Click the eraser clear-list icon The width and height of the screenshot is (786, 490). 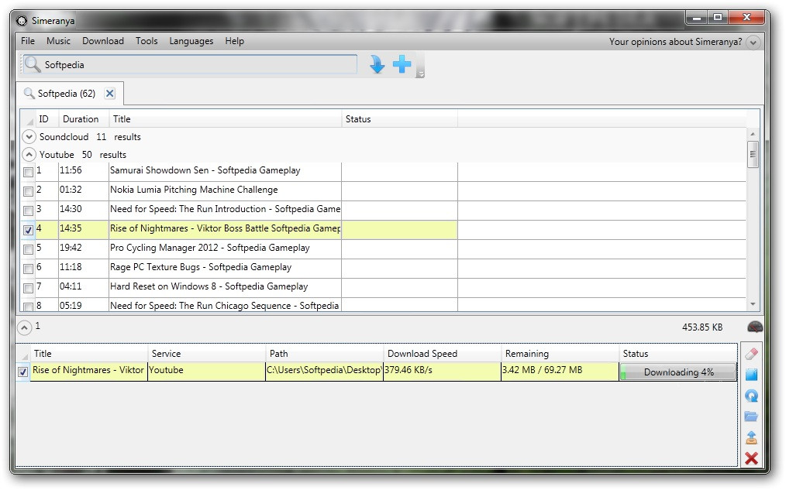[751, 354]
